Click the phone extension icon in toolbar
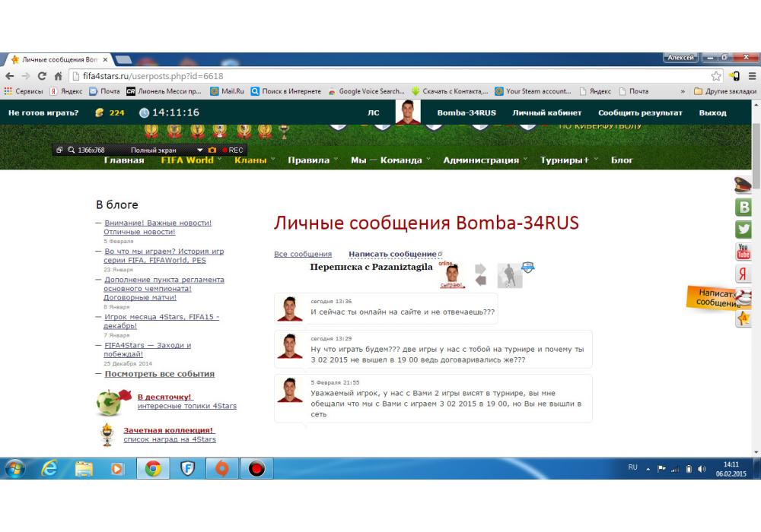Screen dimensions: 761x532 pos(734,76)
